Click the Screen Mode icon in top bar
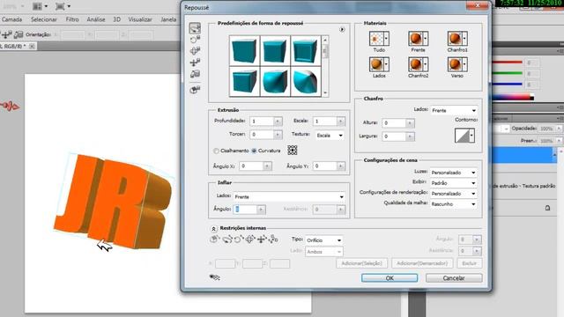Screen dimensions: 564x317 (x=60, y=6)
